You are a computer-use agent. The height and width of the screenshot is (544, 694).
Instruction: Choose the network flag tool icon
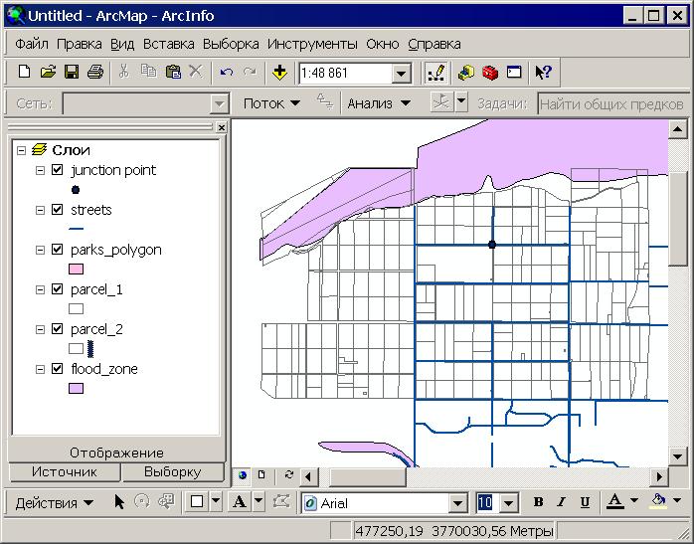[441, 102]
